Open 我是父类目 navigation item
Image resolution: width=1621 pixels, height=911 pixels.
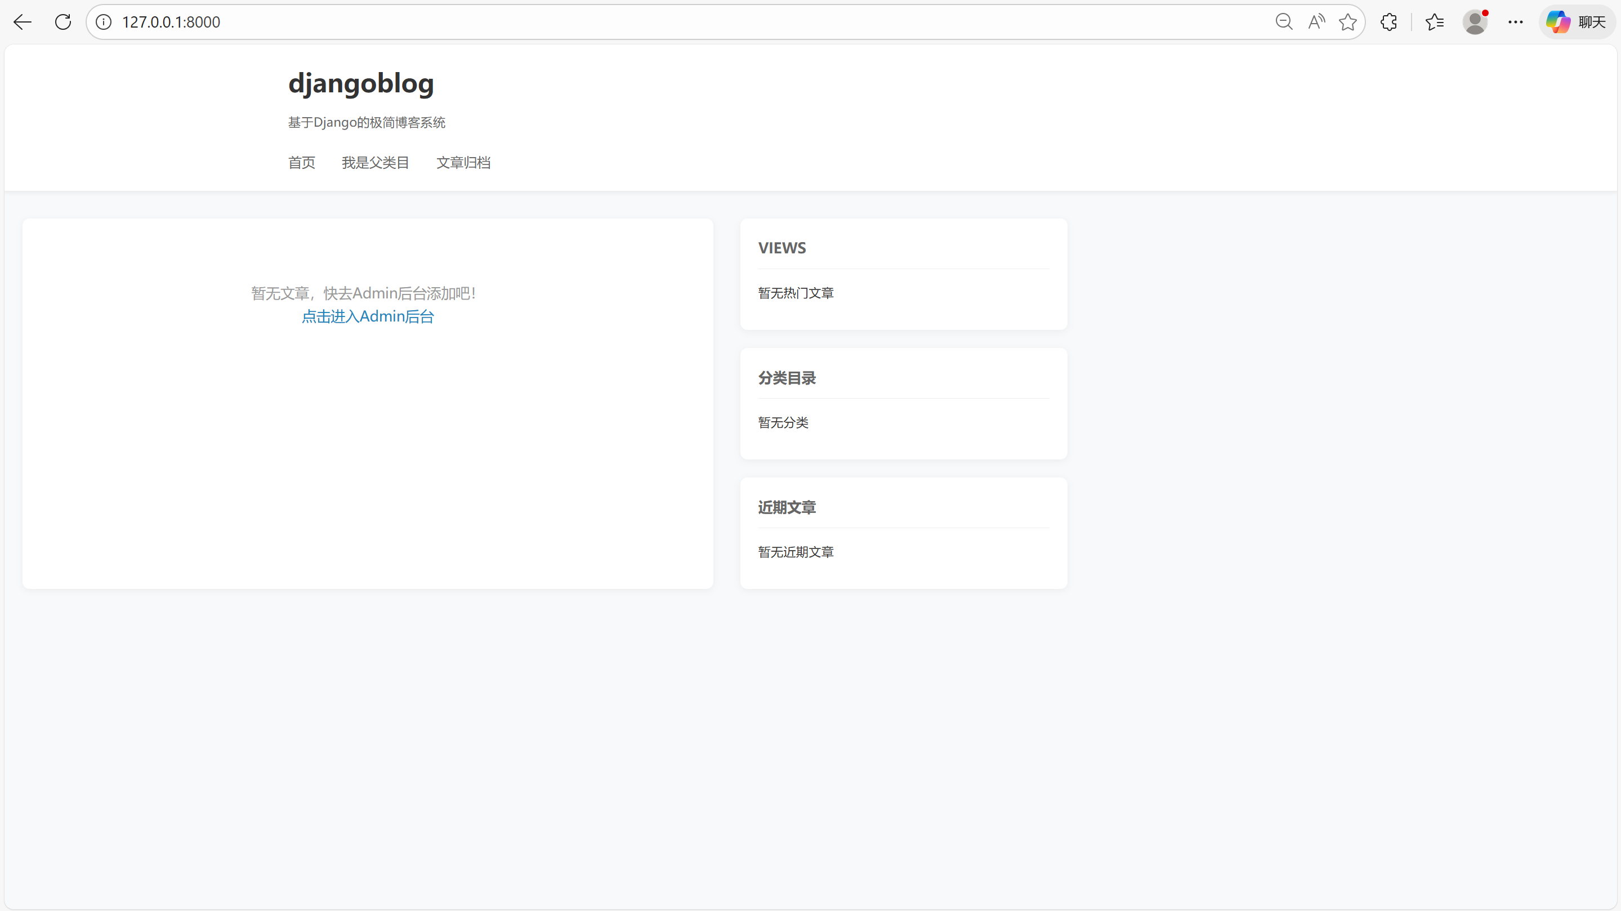tap(375, 163)
